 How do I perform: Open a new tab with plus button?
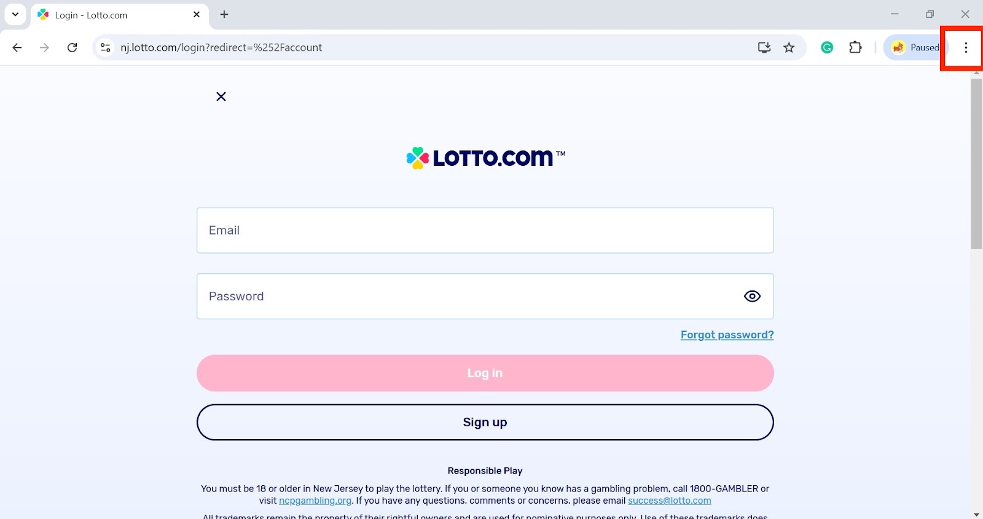[x=224, y=14]
